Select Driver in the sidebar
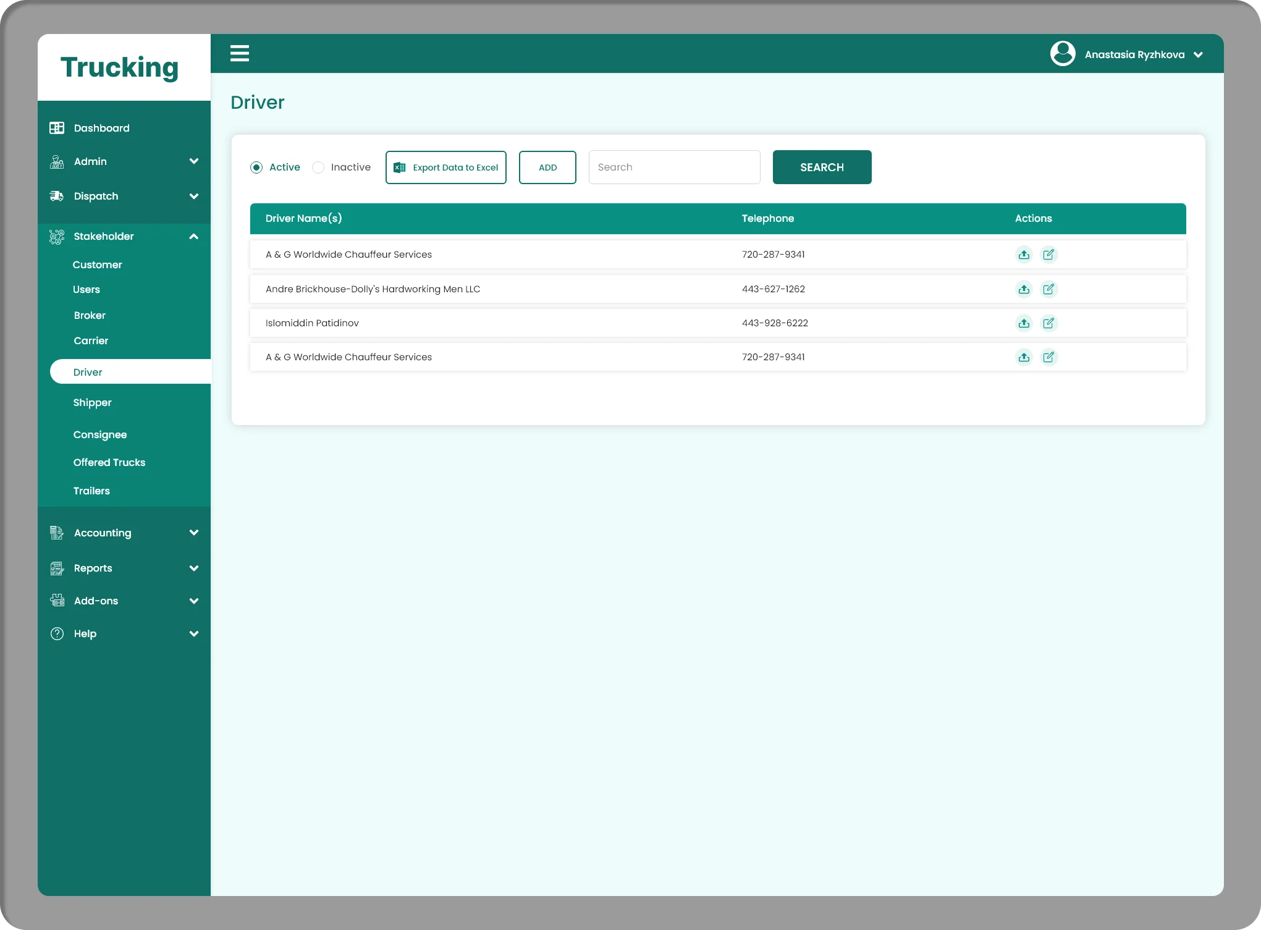This screenshot has width=1261, height=930. (130, 372)
